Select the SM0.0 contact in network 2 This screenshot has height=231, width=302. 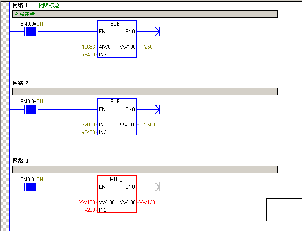(x=31, y=109)
